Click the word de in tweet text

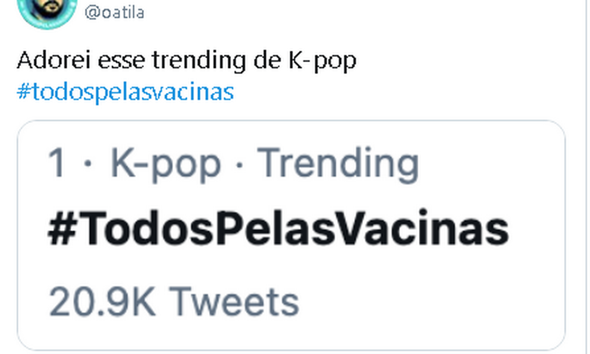[265, 60]
